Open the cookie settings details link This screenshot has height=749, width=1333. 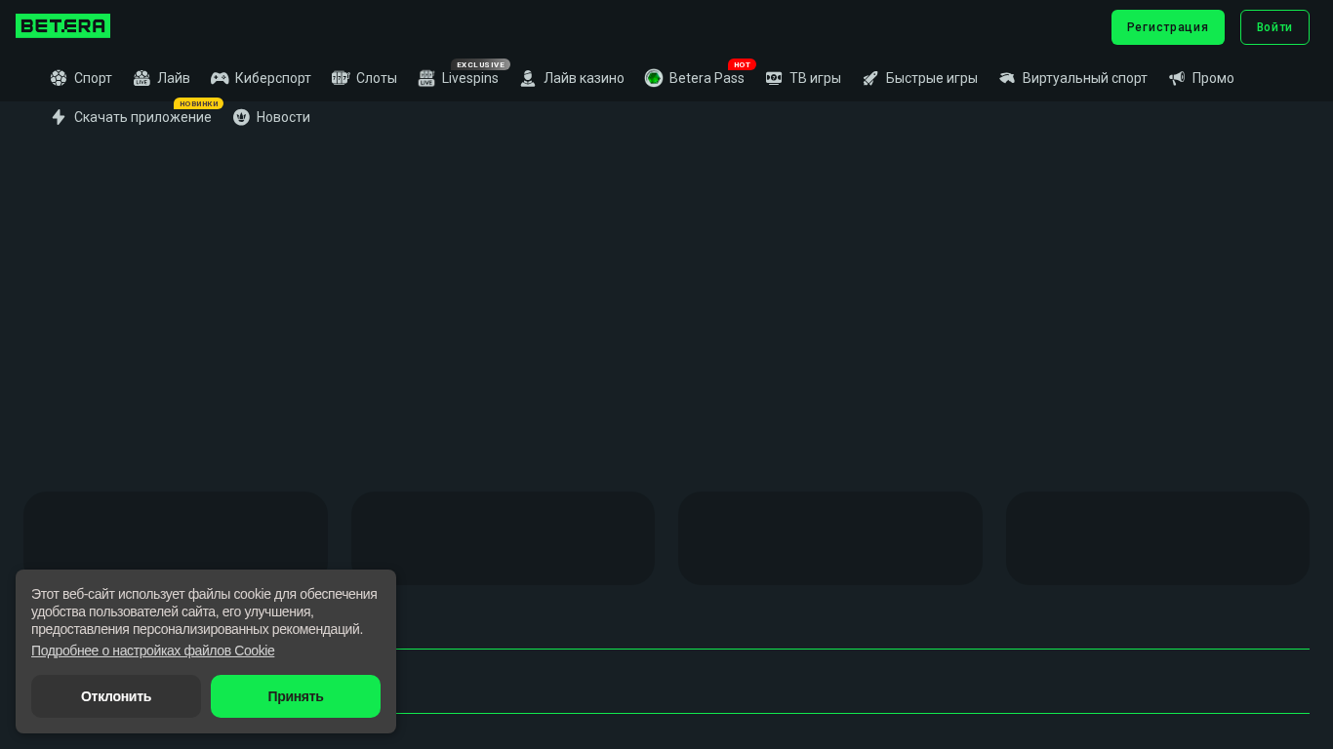click(x=153, y=650)
